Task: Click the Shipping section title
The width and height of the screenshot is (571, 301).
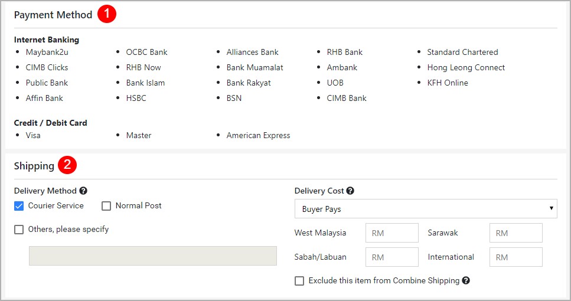Action: click(34, 166)
